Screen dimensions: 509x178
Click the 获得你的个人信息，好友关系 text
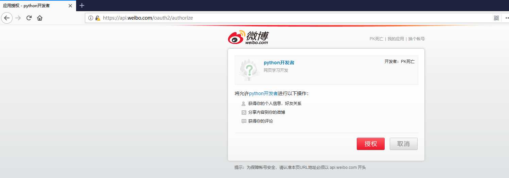[x=275, y=104]
